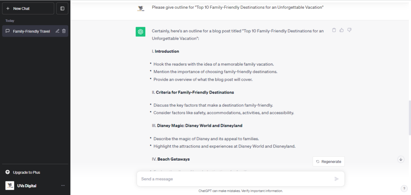The height and width of the screenshot is (195, 411).
Task: Collapse the sidebar with the panel icon
Action: 62,8
